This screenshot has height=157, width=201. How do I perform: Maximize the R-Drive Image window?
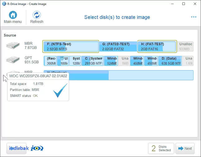(x=184, y=4)
